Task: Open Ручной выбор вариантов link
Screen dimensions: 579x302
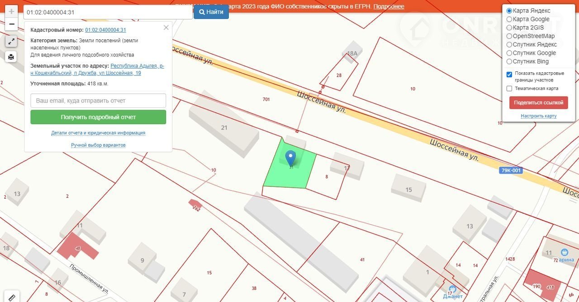Action: click(x=98, y=145)
